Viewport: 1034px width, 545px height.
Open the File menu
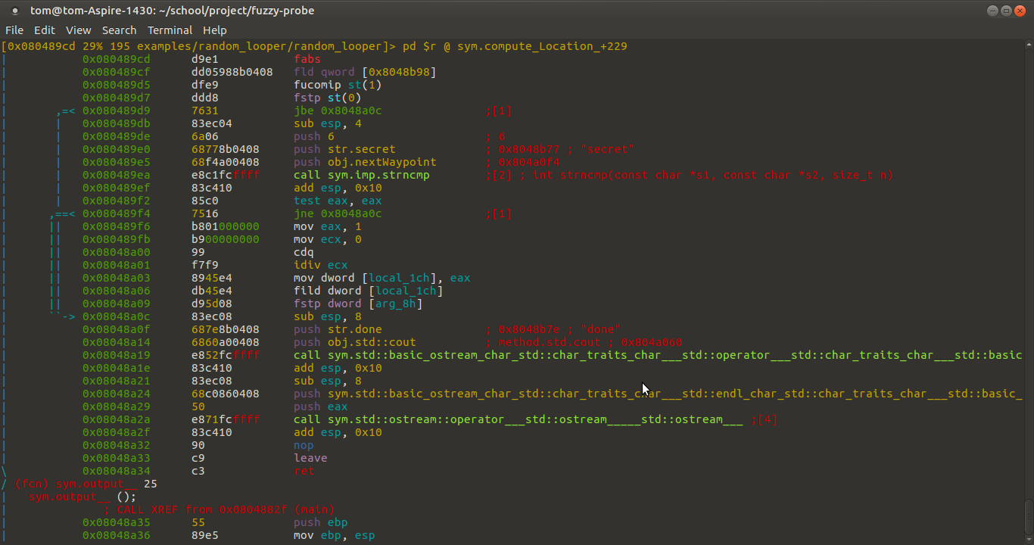pos(14,30)
